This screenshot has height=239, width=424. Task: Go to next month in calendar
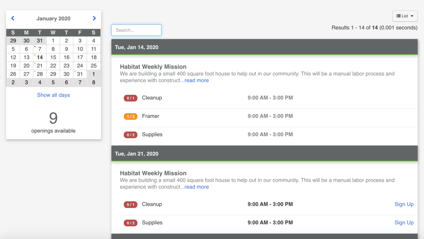point(94,19)
